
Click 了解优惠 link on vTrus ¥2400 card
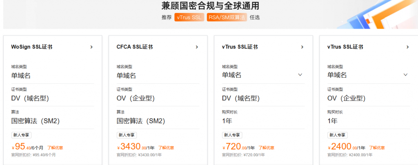pos(377,147)
